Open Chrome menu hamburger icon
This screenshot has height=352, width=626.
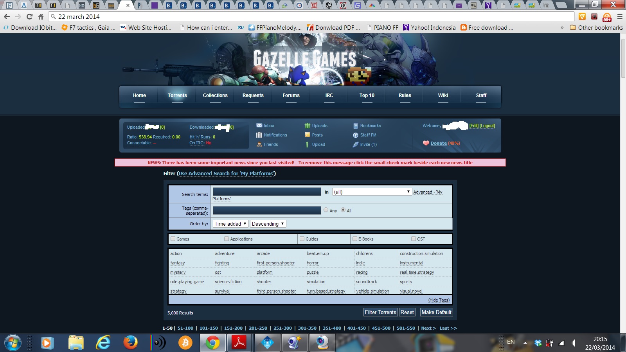[620, 16]
